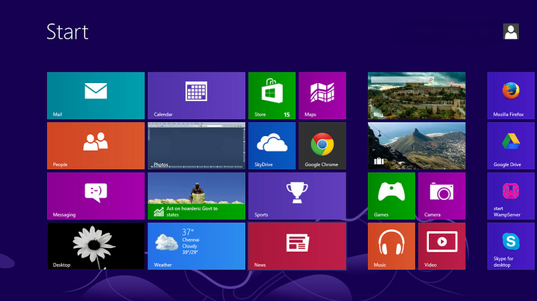Launch Skype for desktop tile
The image size is (537, 301).
tap(511, 245)
